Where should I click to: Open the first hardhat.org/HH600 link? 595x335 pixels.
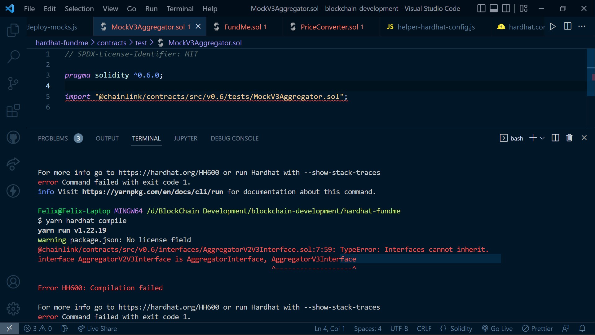(169, 172)
